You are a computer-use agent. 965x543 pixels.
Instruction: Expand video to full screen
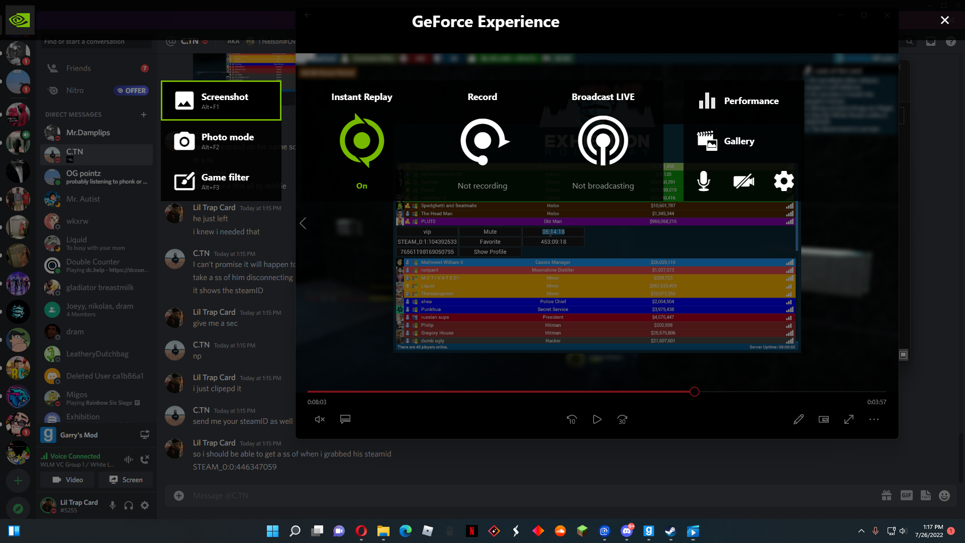[849, 419]
